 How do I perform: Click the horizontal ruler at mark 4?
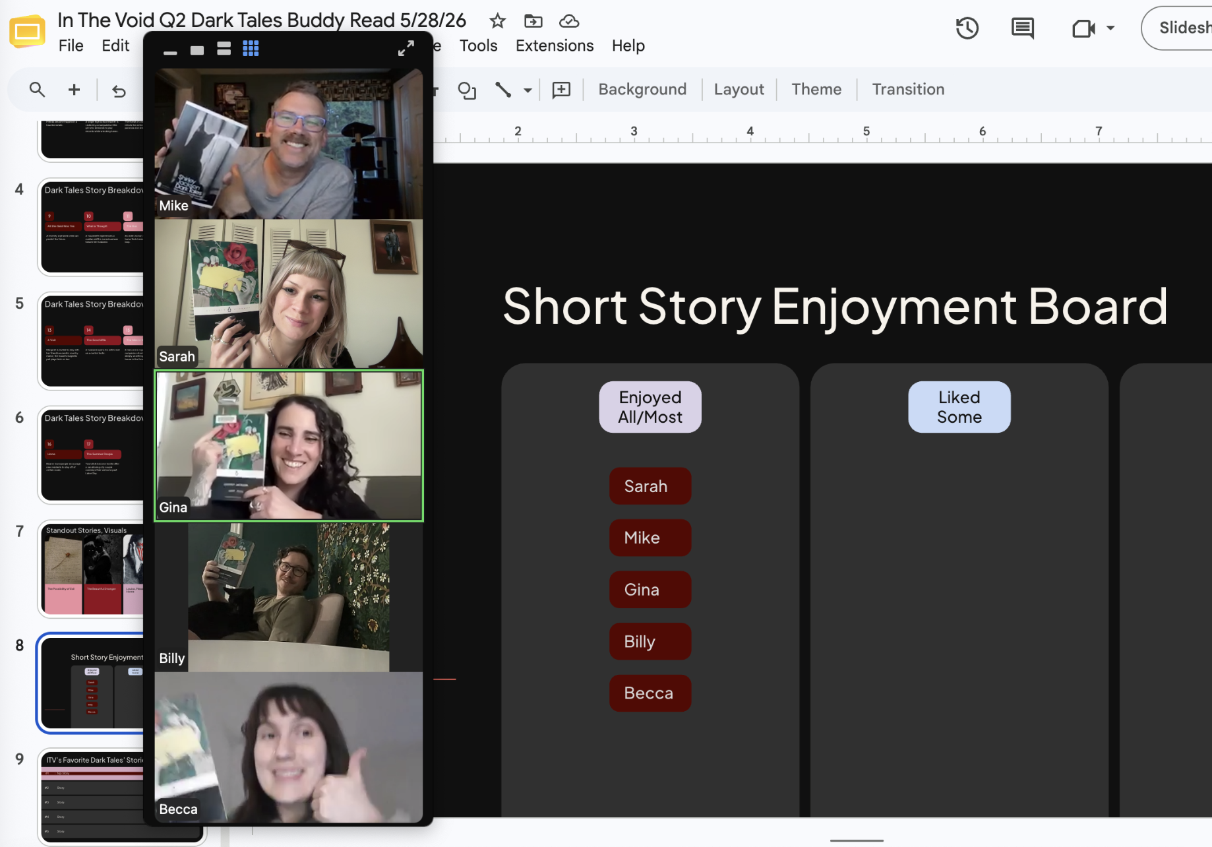tap(750, 132)
